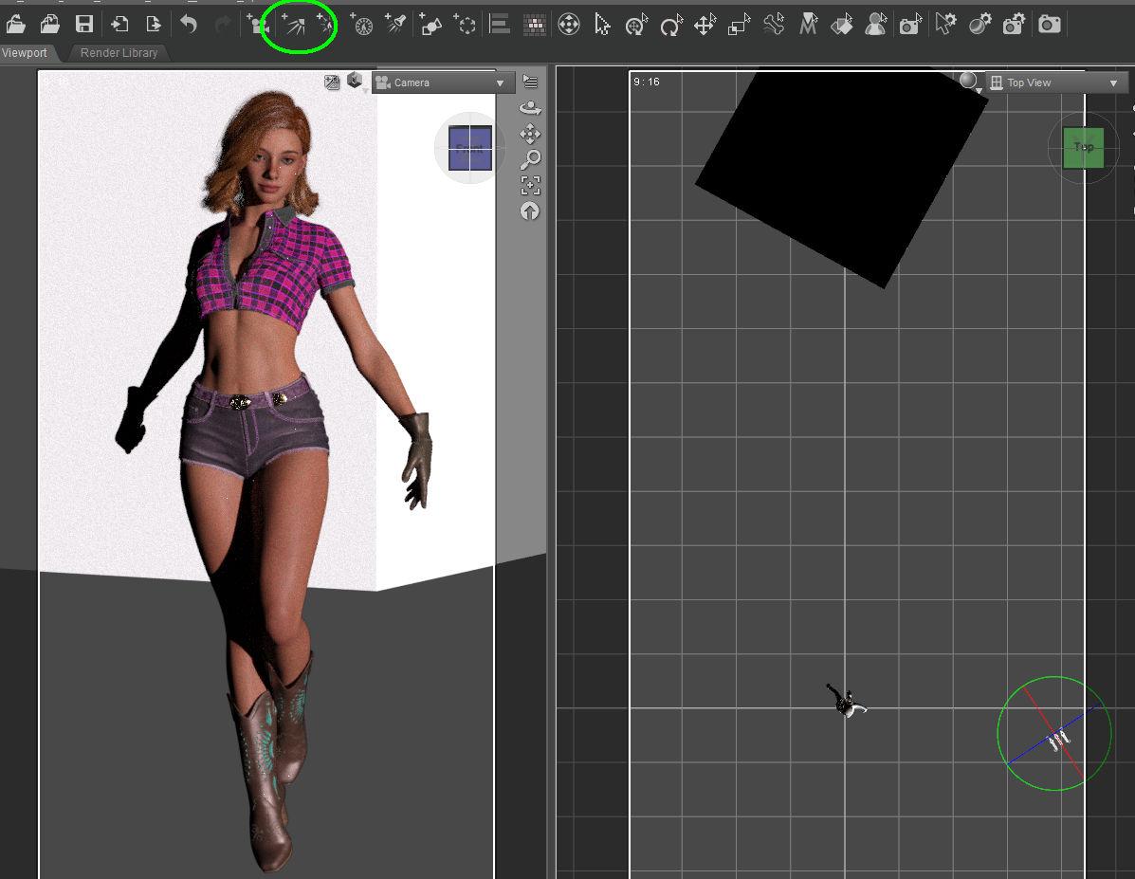1135x879 pixels.
Task: Activate the Joint Editor bone tool
Action: [774, 26]
